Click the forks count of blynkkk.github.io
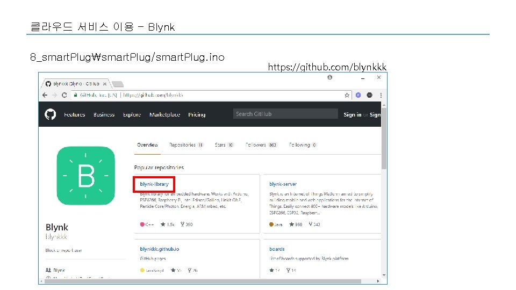This screenshot has width=516, height=290. [x=192, y=270]
